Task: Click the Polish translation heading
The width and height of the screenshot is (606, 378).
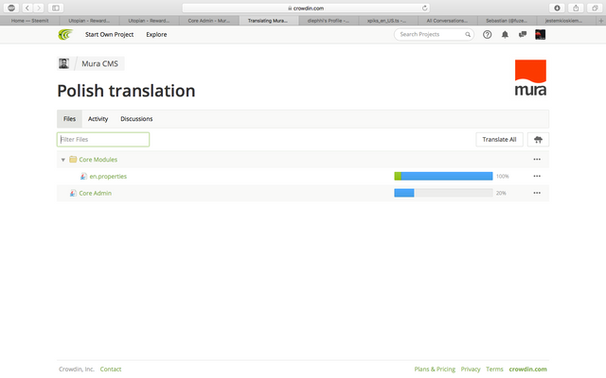Action: pyautogui.click(x=126, y=91)
